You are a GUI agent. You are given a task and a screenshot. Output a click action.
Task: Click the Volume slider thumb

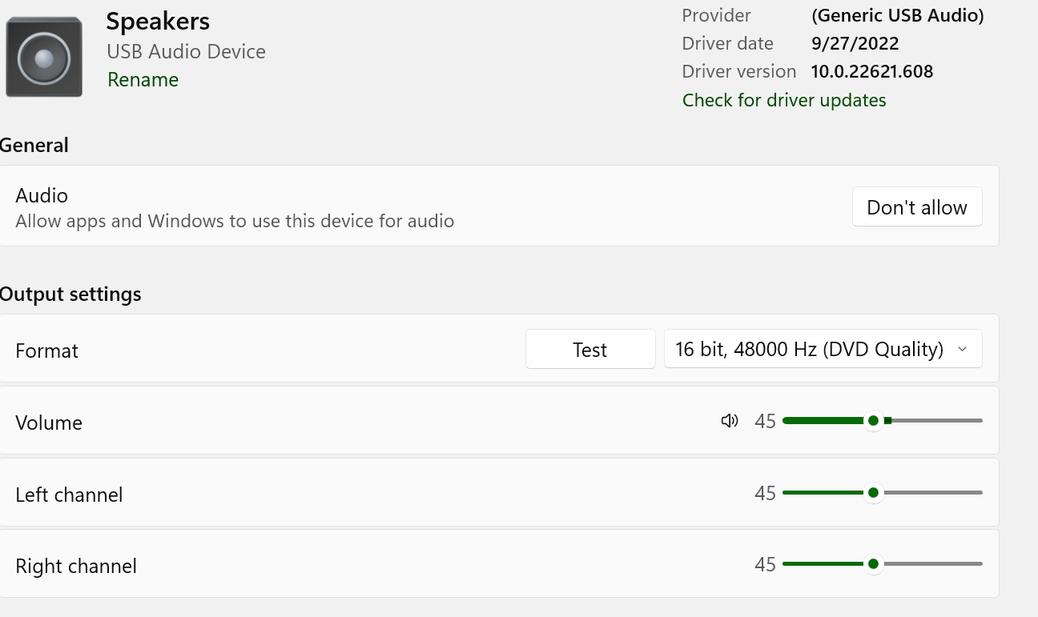873,421
